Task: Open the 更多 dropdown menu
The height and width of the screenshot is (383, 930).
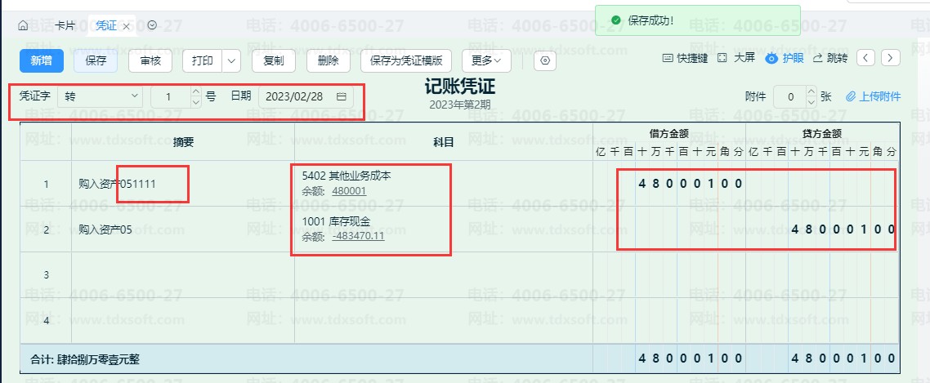Action: [x=486, y=60]
